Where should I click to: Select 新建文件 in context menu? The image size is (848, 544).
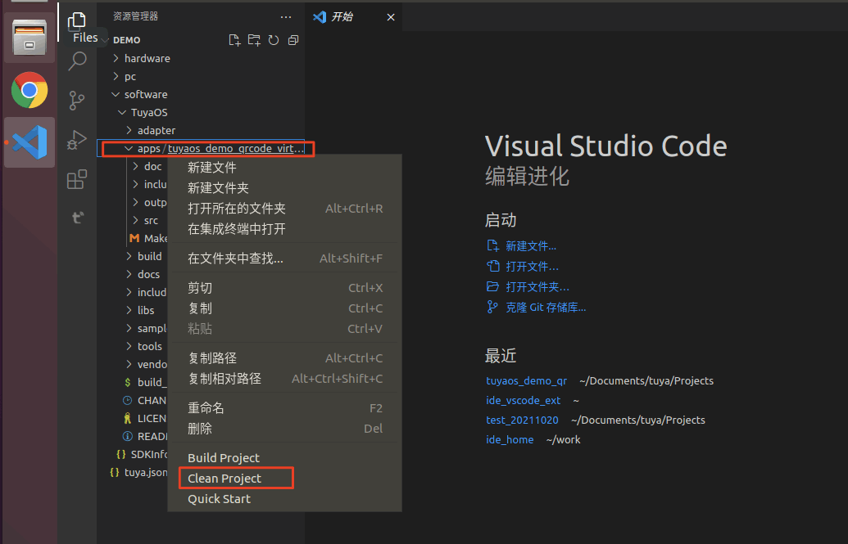coord(285,168)
